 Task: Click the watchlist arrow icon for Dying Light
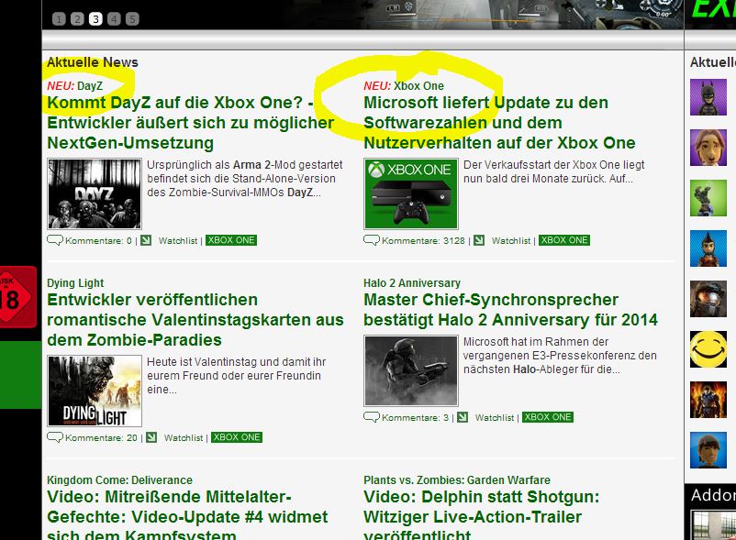151,437
